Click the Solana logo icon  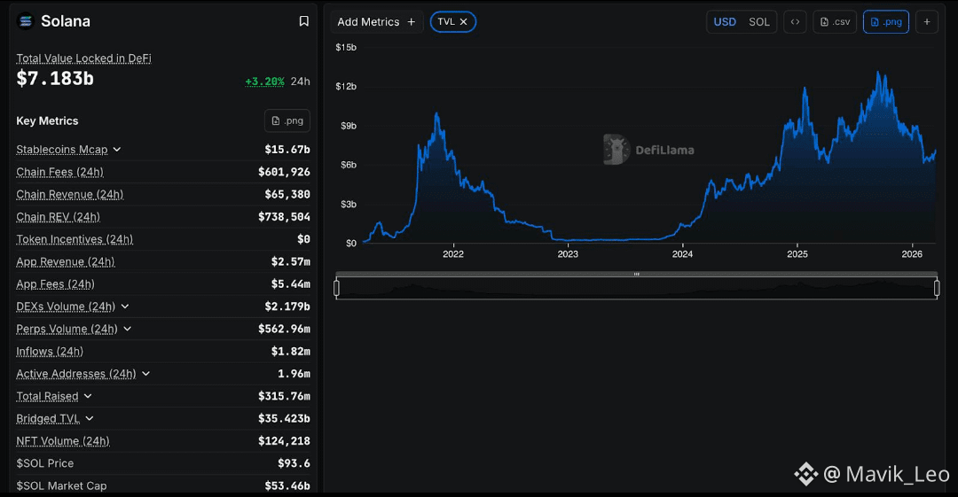tap(26, 21)
